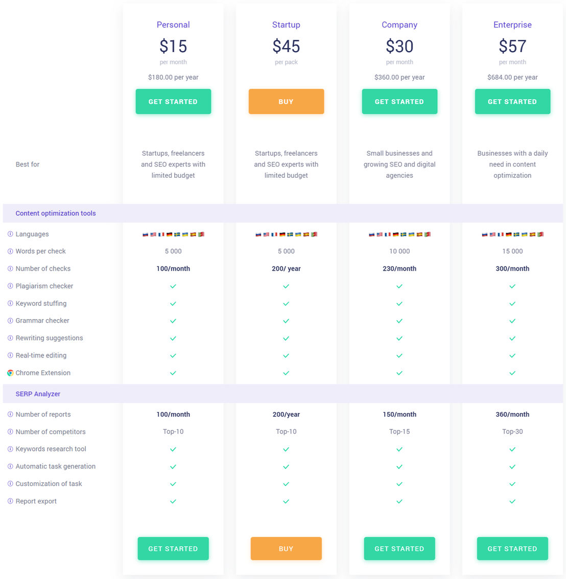This screenshot has height=579, width=566.
Task: Click the $15 price
Action: [x=173, y=46]
